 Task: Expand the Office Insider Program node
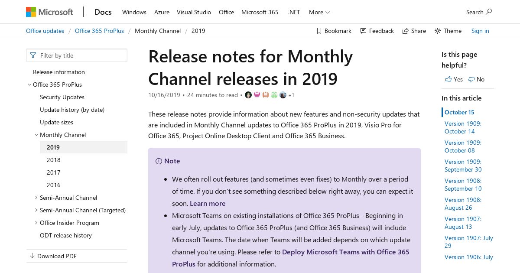[x=36, y=223]
